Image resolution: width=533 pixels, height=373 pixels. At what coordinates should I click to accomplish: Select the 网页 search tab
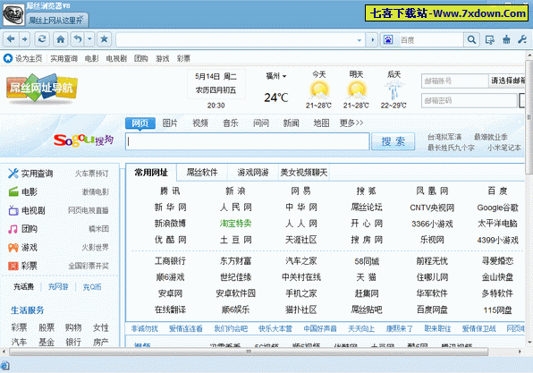[140, 123]
